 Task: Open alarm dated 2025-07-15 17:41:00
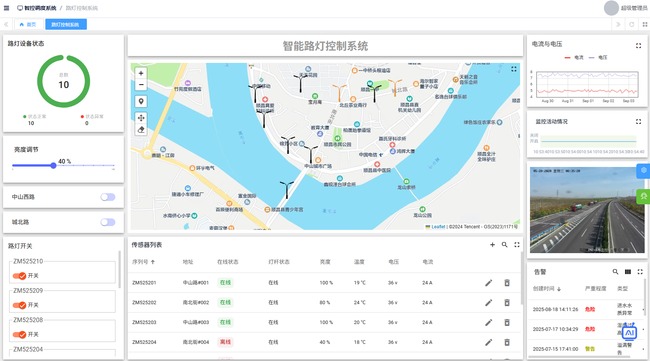pos(586,349)
